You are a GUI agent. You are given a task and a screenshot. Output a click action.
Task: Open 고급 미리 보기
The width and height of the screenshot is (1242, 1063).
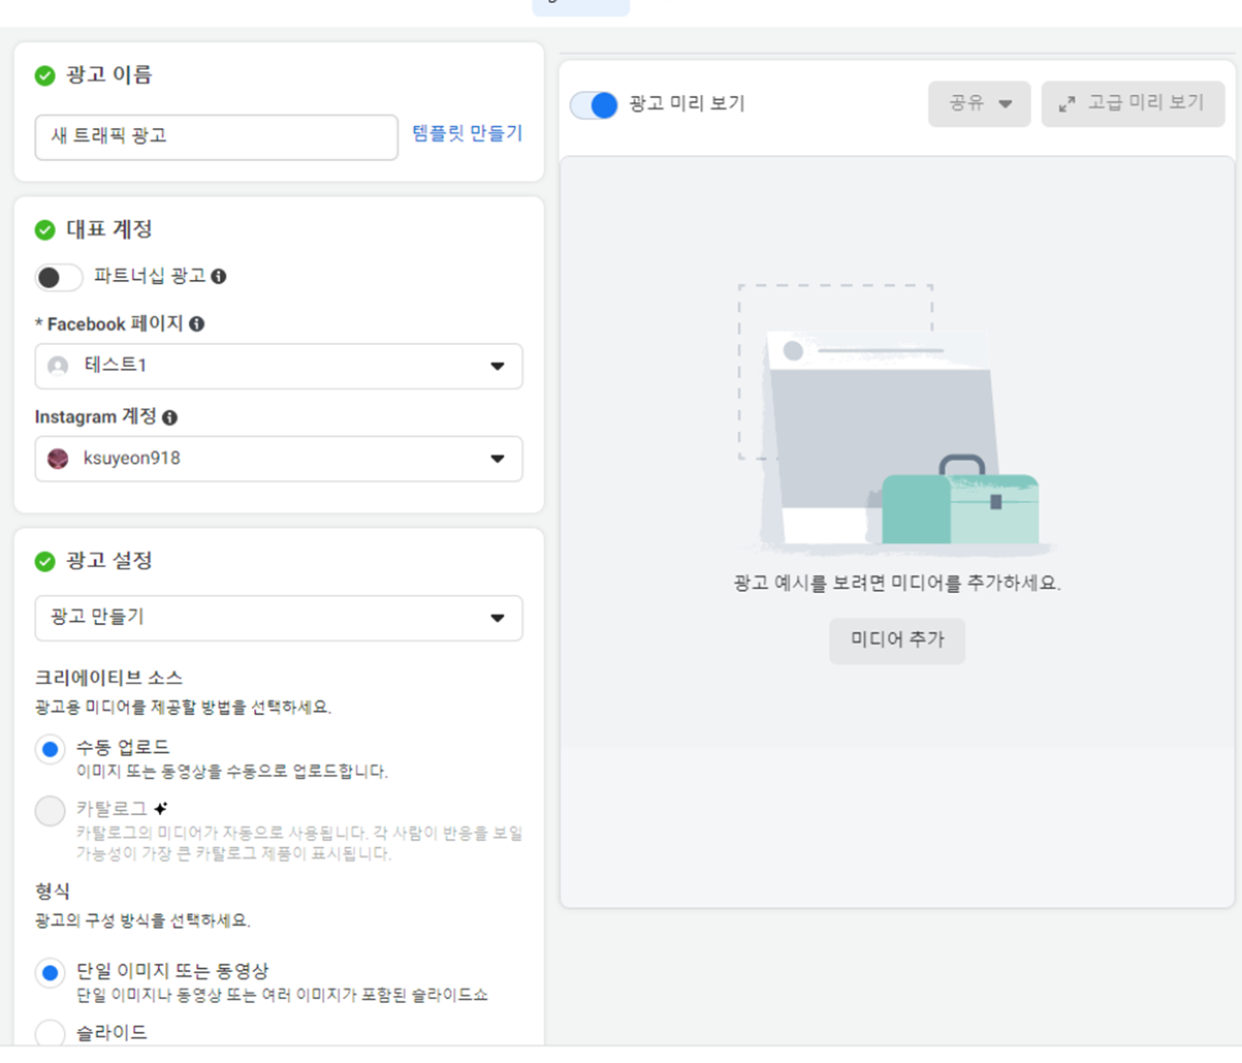(x=1133, y=104)
